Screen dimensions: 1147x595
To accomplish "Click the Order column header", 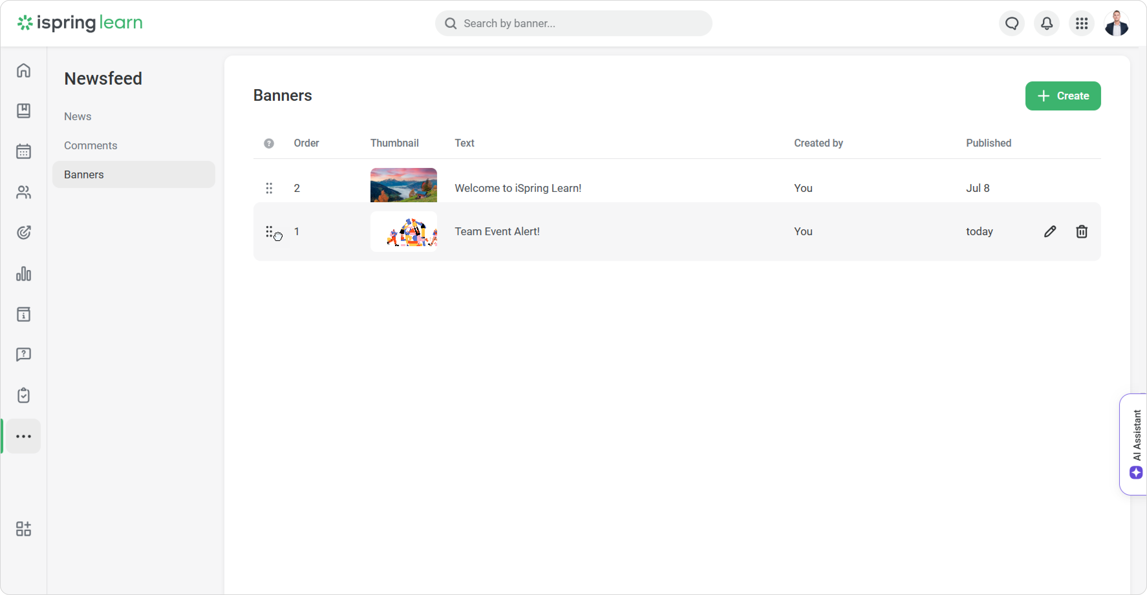I will [x=306, y=143].
